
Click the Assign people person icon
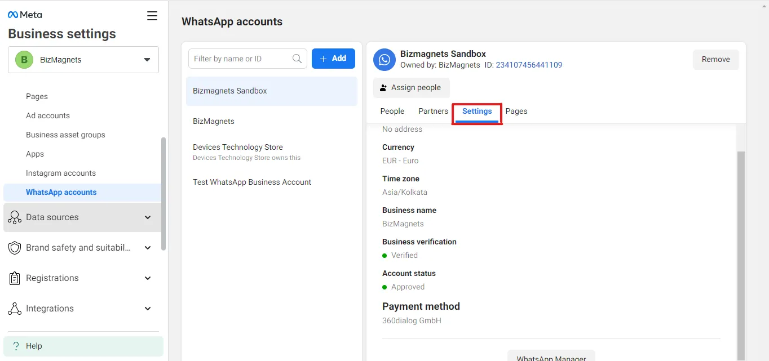(x=383, y=88)
